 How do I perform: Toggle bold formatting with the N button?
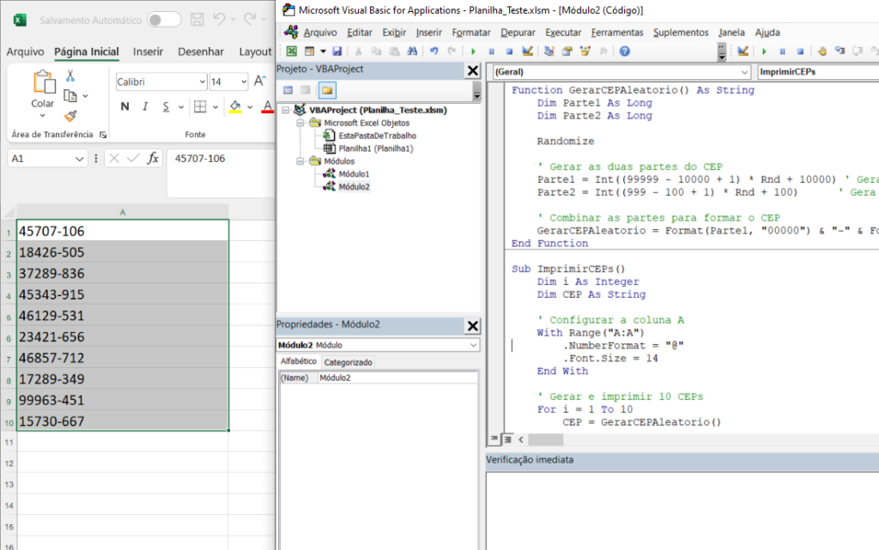(124, 106)
